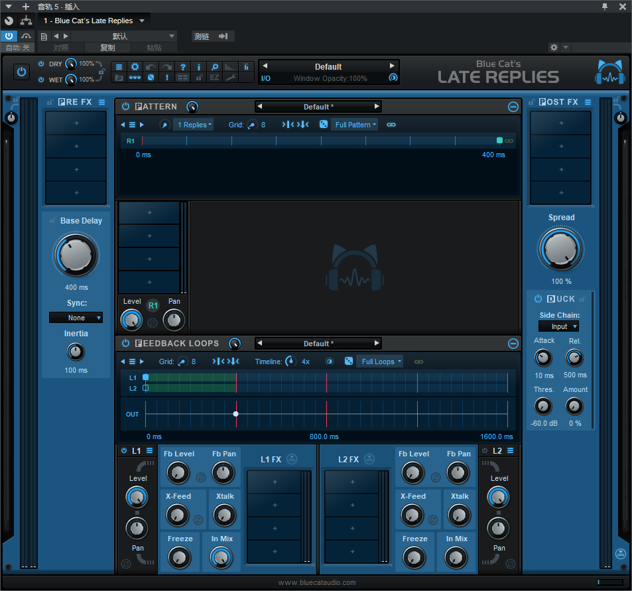Expand the plugin slot selector dropdown arrow

tap(142, 21)
